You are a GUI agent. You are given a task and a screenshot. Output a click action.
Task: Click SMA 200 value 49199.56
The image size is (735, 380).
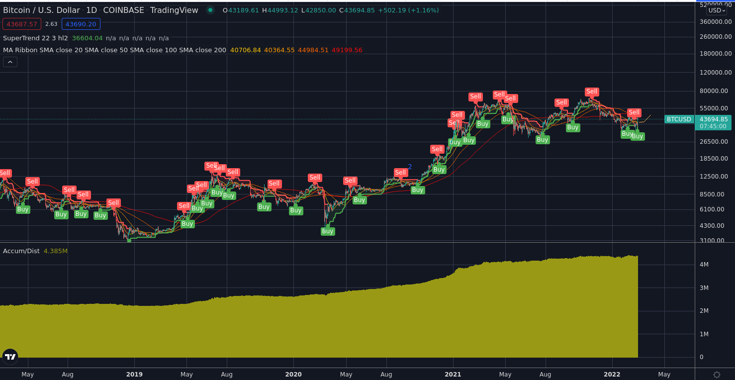tap(347, 50)
